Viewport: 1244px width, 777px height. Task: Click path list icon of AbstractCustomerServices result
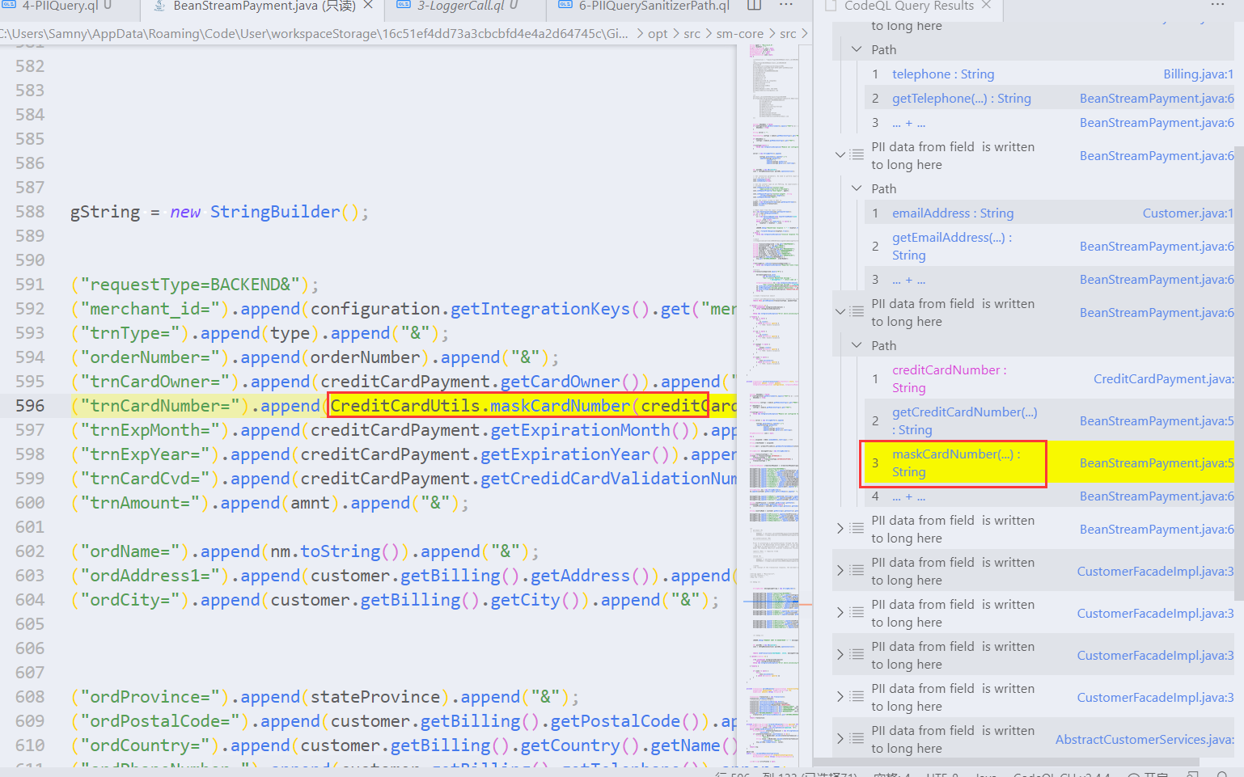857,738
